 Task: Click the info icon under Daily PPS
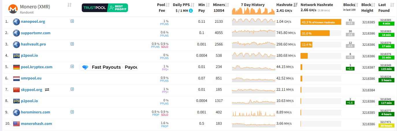tap(191, 11)
